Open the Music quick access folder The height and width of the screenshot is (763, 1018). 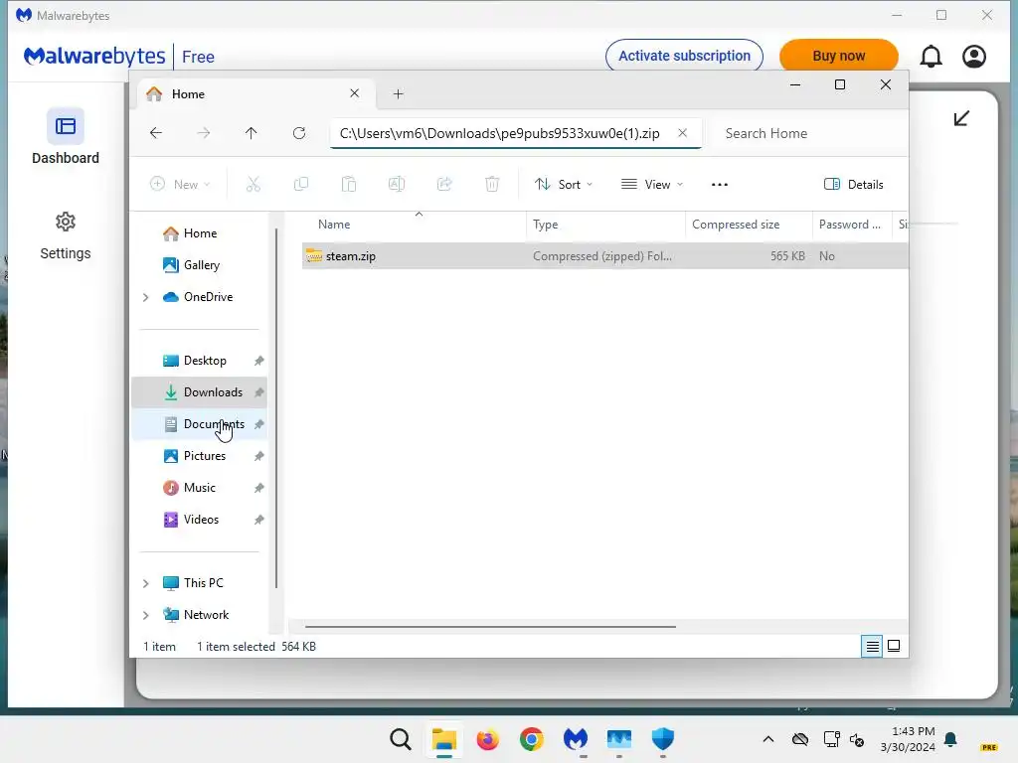coord(199,488)
